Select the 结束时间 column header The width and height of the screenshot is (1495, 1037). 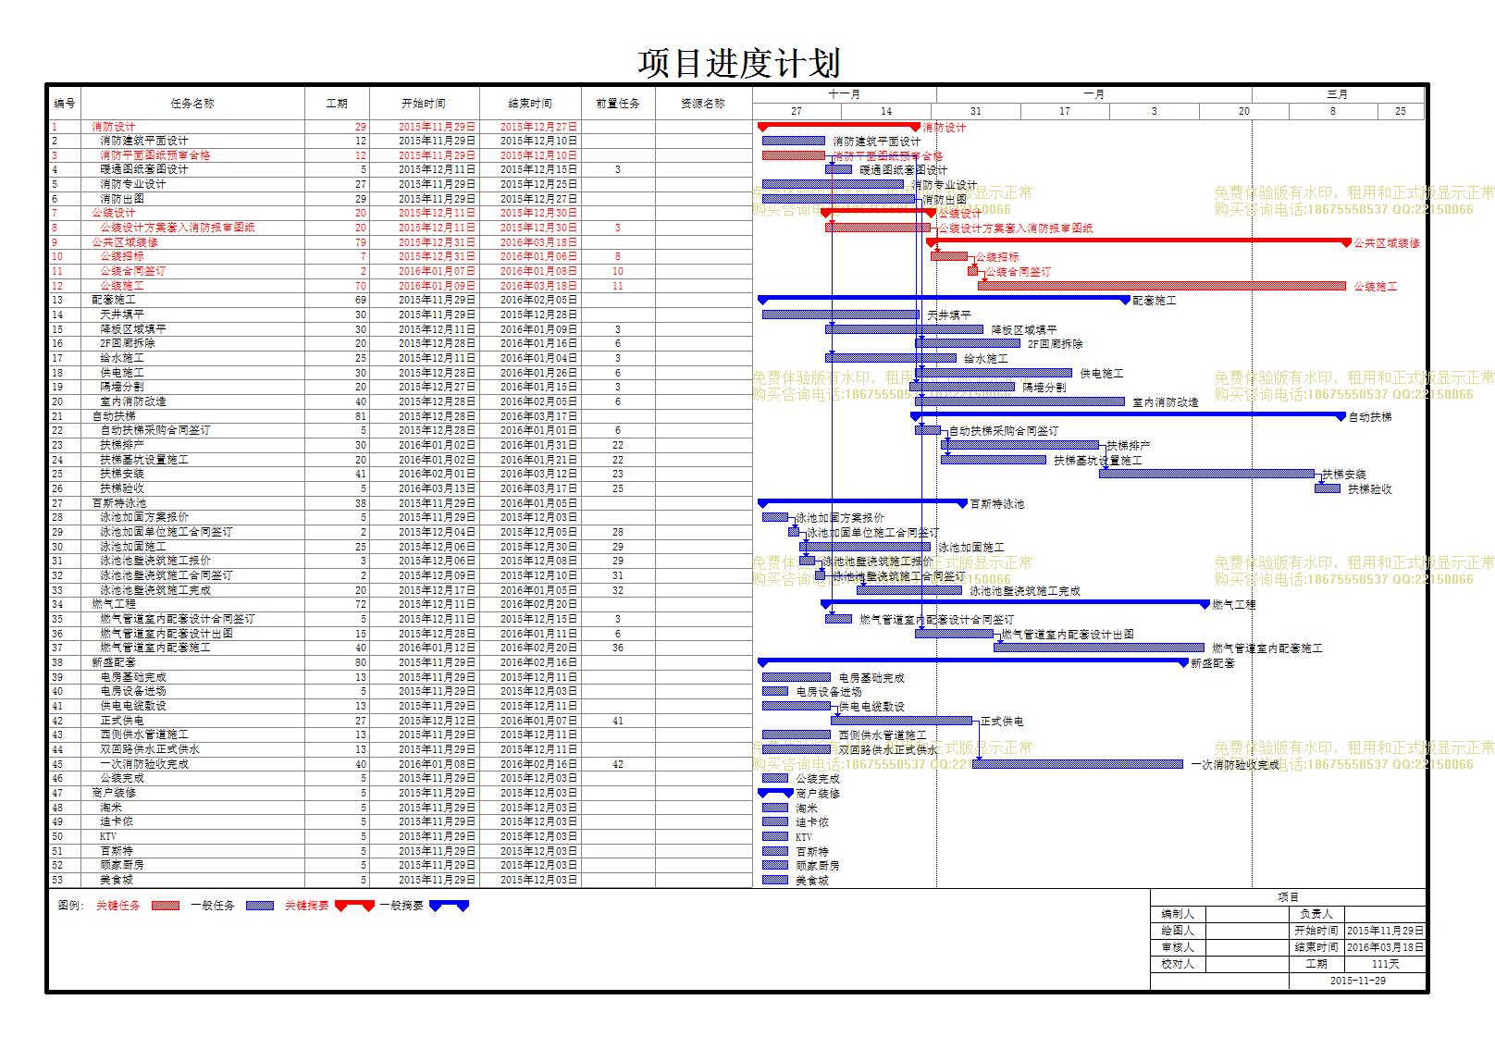pyautogui.click(x=530, y=104)
